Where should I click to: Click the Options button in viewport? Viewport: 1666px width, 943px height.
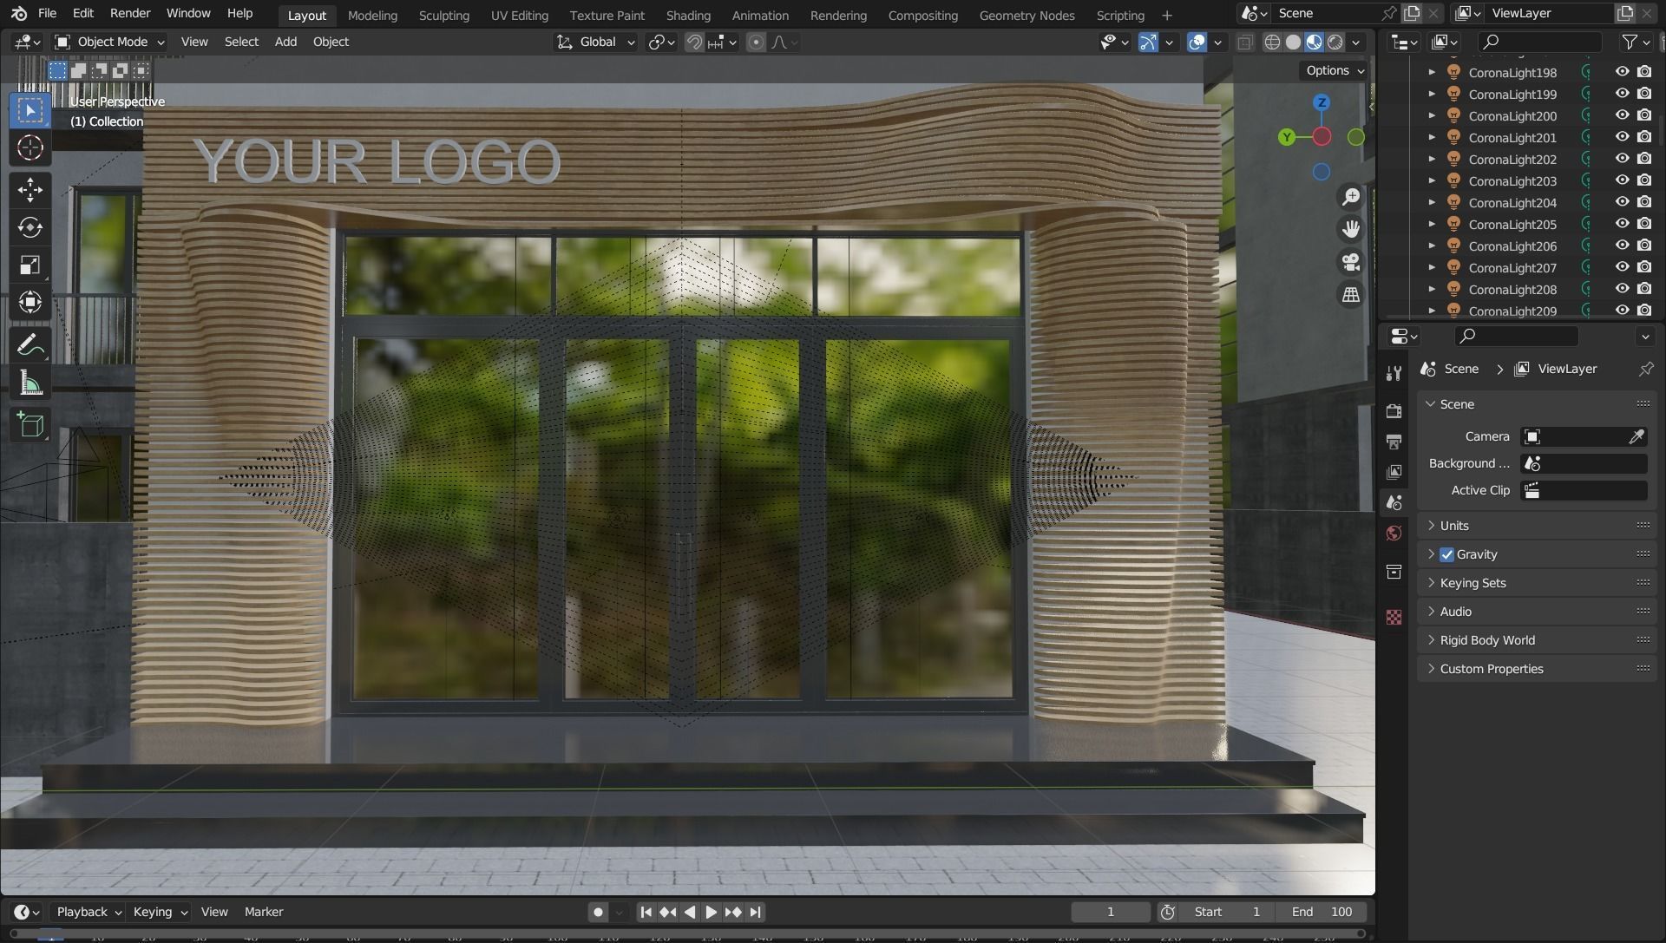pyautogui.click(x=1334, y=70)
